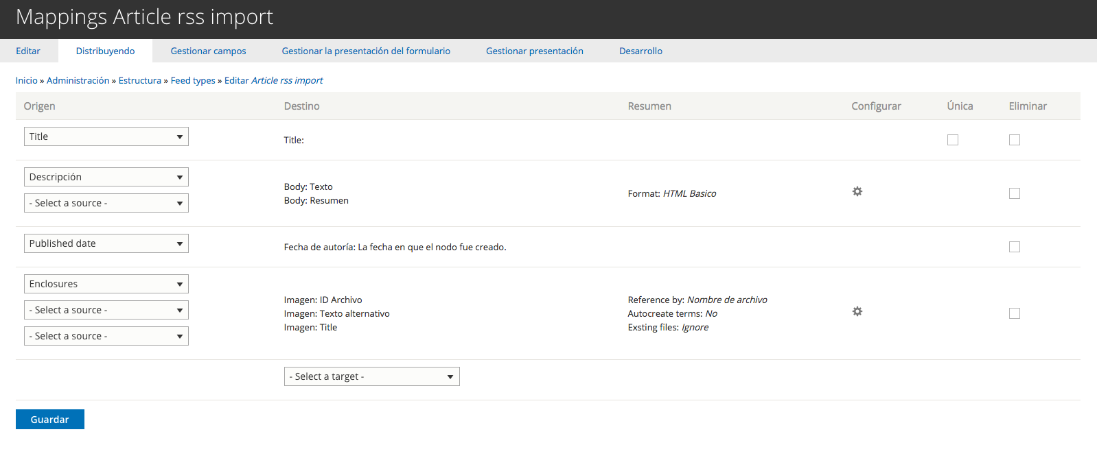Expand the 'Select a target' dropdown

pos(371,376)
